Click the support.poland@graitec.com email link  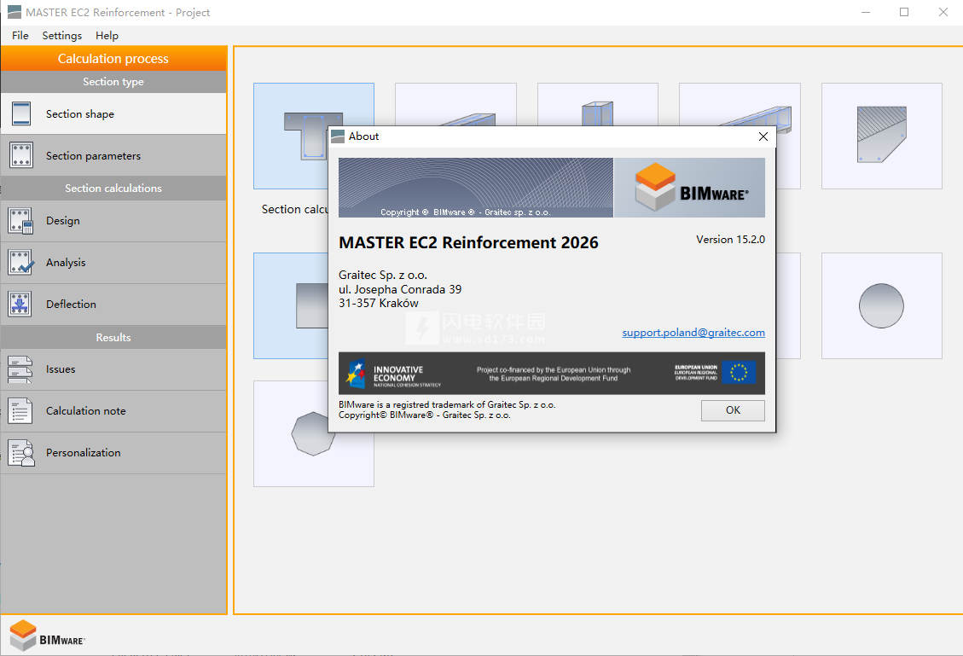pyautogui.click(x=693, y=333)
